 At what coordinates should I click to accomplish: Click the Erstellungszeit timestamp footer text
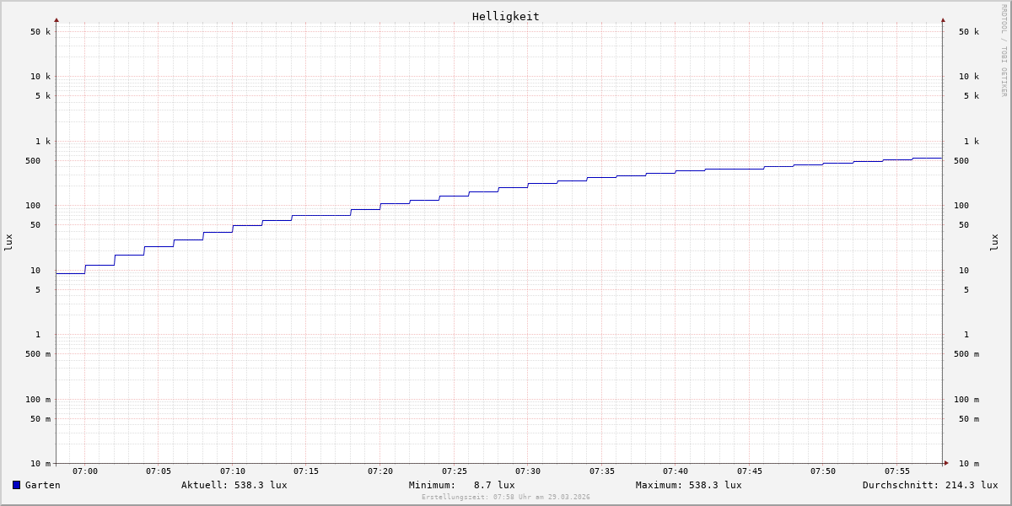coord(505,498)
